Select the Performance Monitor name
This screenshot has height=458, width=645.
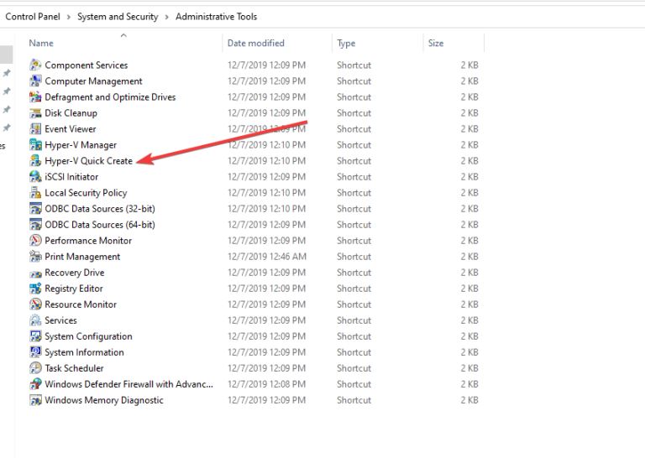pos(88,240)
